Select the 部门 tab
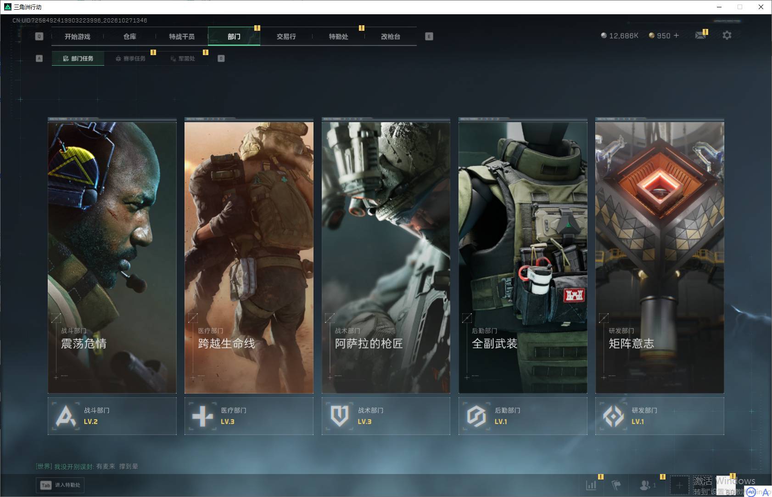Screen dimensions: 772x497 point(234,36)
